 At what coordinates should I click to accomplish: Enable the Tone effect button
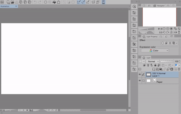(x=170, y=43)
